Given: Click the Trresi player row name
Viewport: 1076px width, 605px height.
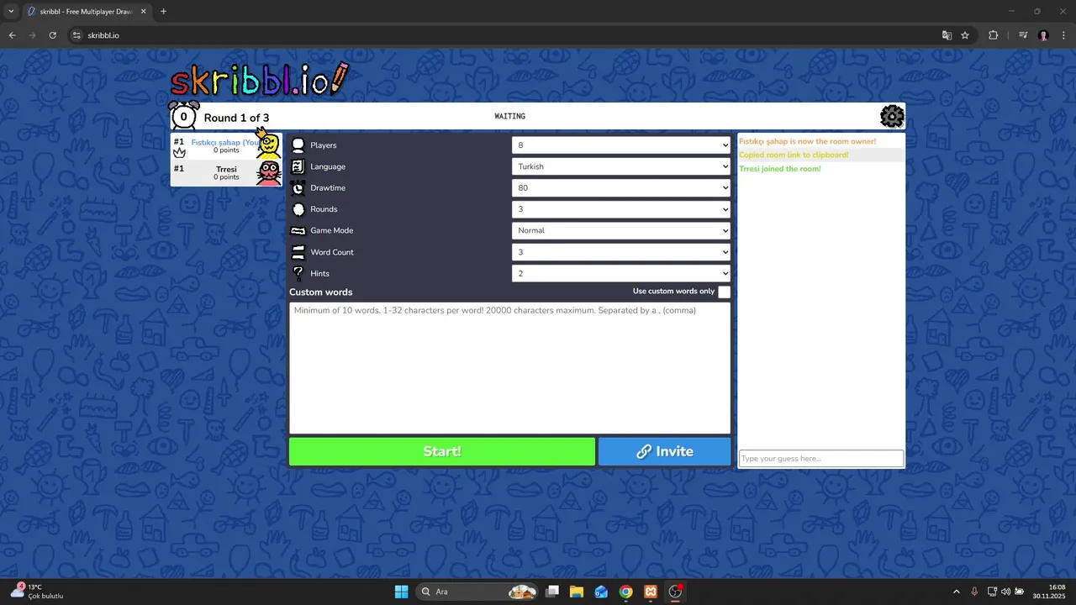Looking at the screenshot, I should pos(226,169).
